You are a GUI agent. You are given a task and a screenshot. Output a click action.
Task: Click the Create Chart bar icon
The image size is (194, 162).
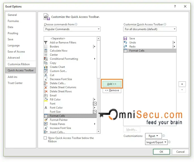(x=46, y=67)
